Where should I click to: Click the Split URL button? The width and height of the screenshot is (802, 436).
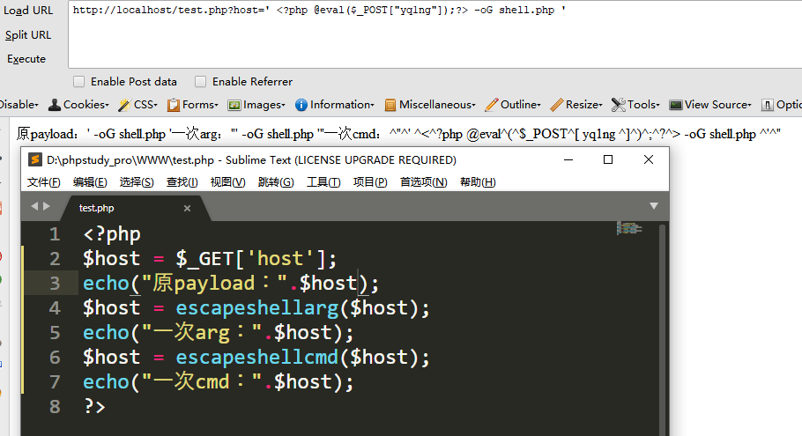[28, 34]
